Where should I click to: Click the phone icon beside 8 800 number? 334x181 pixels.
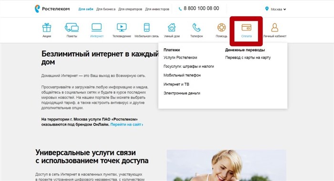point(180,9)
